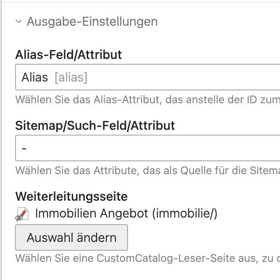Click the Weiterleitungsseite label
Screen dimensions: 280x280
[71, 196]
